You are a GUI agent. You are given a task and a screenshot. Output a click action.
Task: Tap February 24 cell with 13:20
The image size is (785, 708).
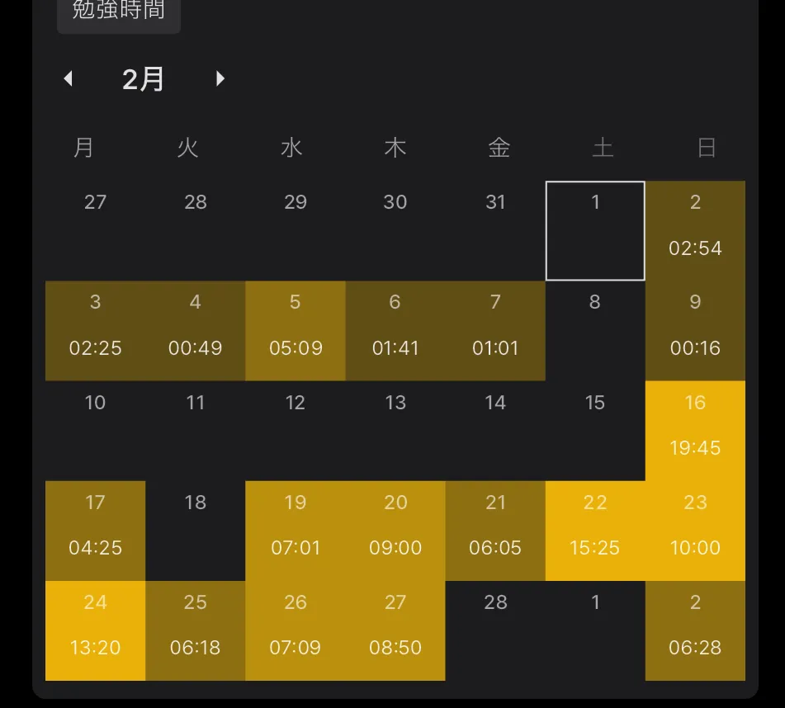point(95,631)
